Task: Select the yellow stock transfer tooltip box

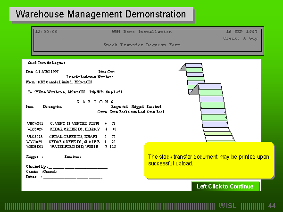Action: coord(208,160)
